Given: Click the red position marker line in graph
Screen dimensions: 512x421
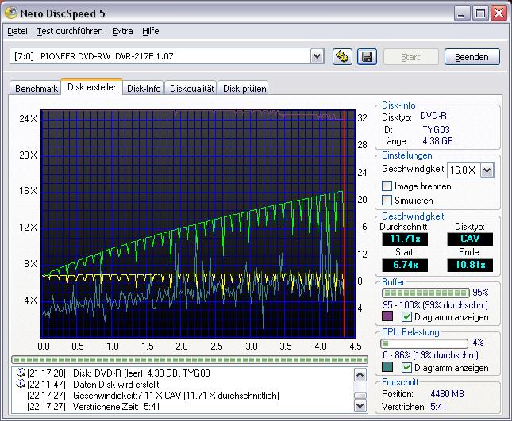Looking at the screenshot, I should pos(344,224).
